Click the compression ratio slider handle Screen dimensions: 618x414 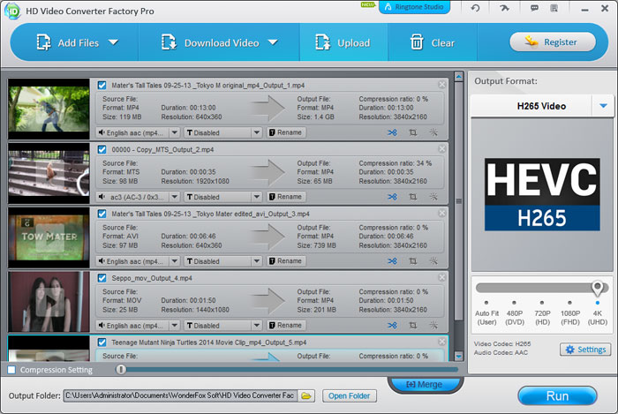coord(121,369)
